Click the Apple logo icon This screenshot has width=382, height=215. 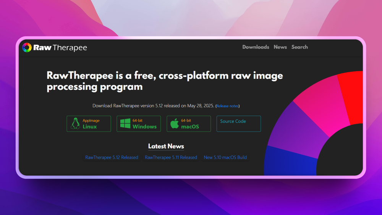(175, 123)
